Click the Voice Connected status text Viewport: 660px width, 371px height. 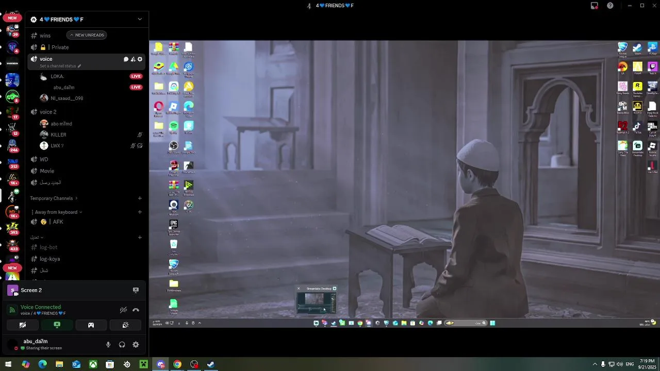pyautogui.click(x=41, y=307)
